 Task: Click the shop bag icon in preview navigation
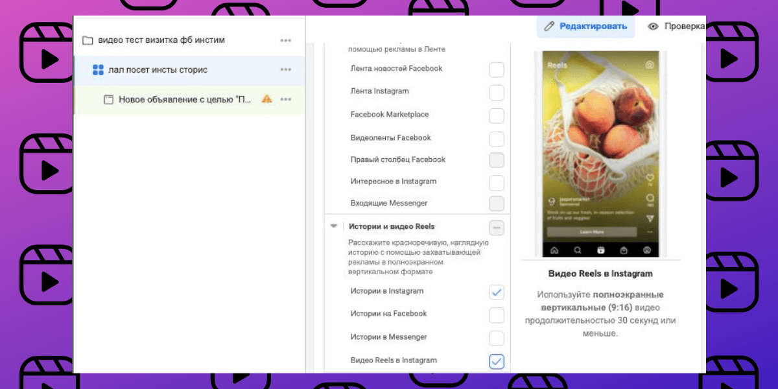click(624, 250)
